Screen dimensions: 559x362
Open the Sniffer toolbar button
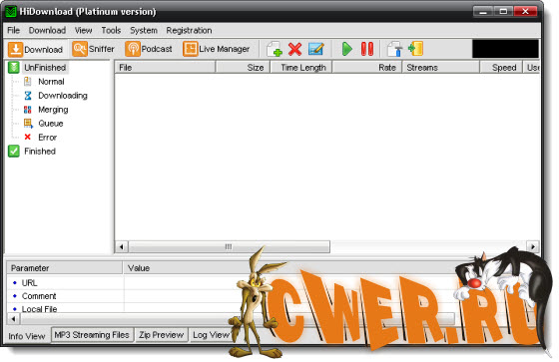tap(94, 49)
